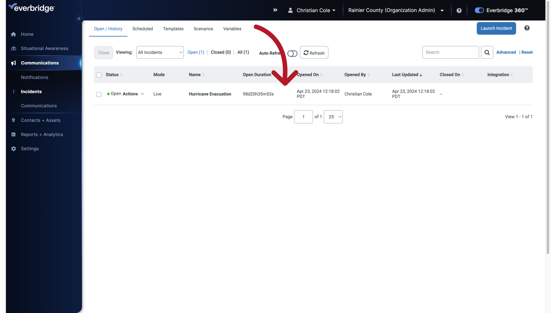Screen dimensions: 556x313
Task: Click the search magnifier icon
Action: click(x=487, y=52)
